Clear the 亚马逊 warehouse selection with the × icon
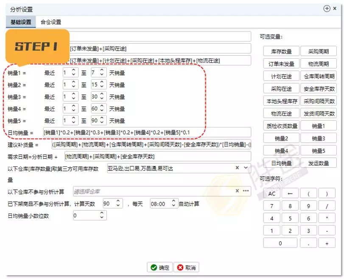Image resolution: width=344 pixels, height=279 pixels. [x=237, y=167]
